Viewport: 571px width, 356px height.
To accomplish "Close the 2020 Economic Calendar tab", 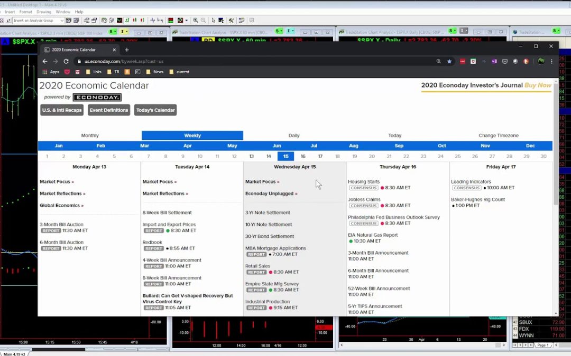I will 114,50.
